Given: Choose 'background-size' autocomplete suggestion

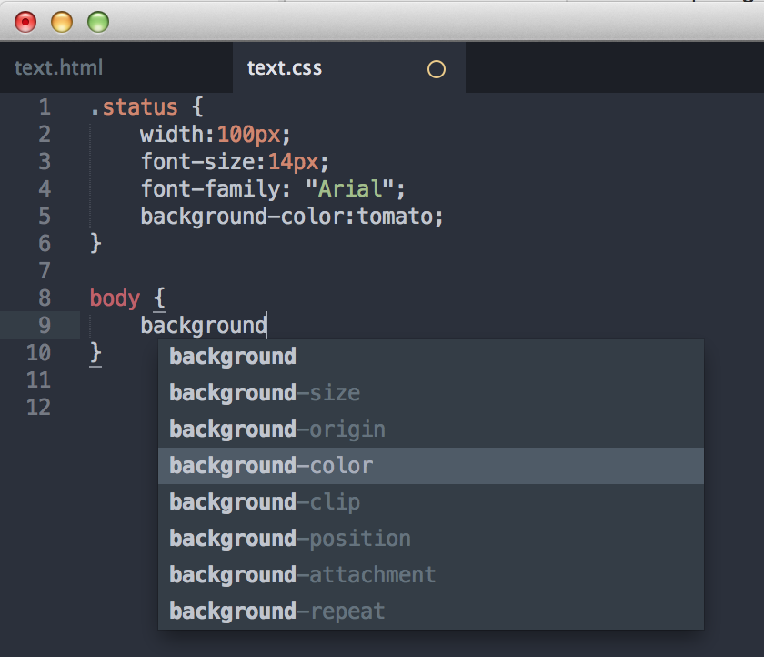Looking at the screenshot, I should pyautogui.click(x=431, y=393).
